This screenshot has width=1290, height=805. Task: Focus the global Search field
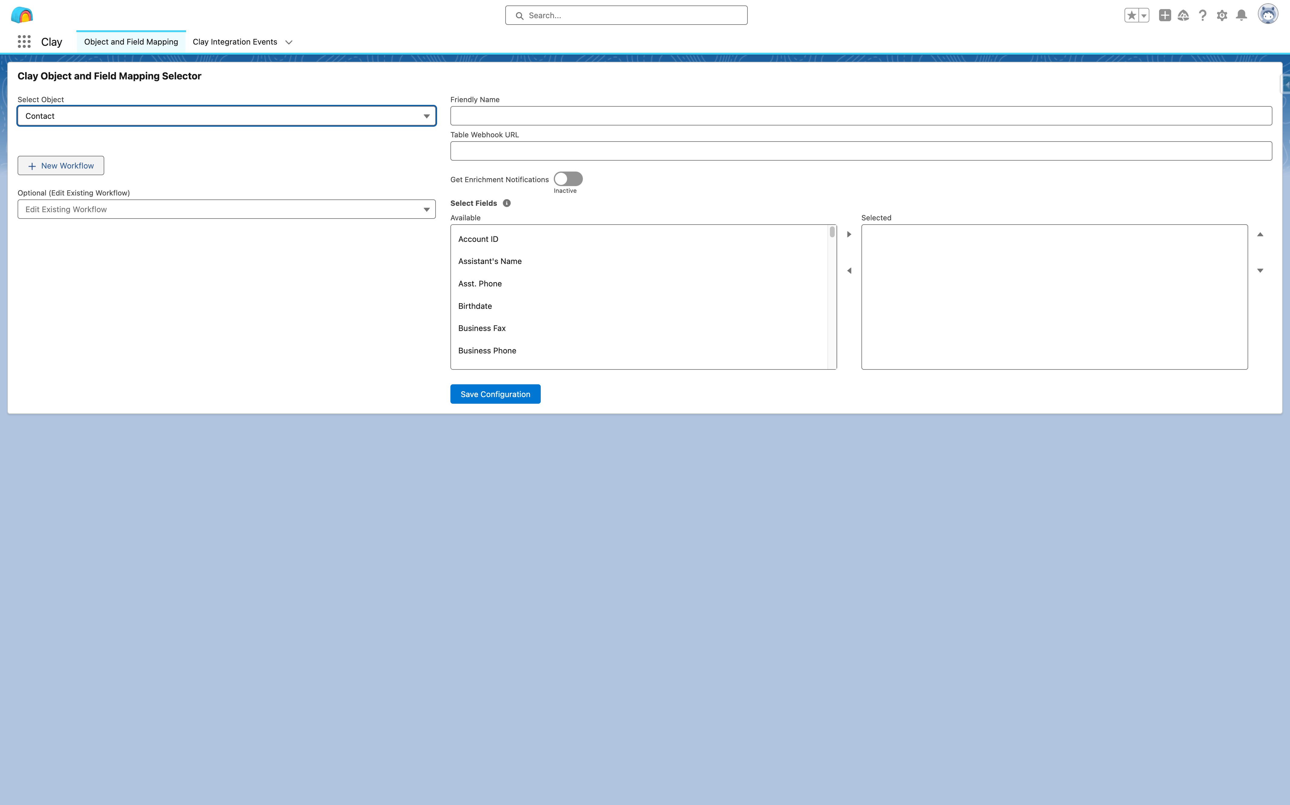(x=626, y=15)
